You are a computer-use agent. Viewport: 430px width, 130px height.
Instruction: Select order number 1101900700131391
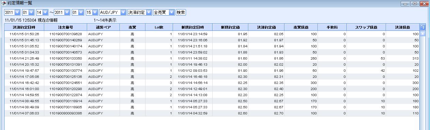(66, 65)
